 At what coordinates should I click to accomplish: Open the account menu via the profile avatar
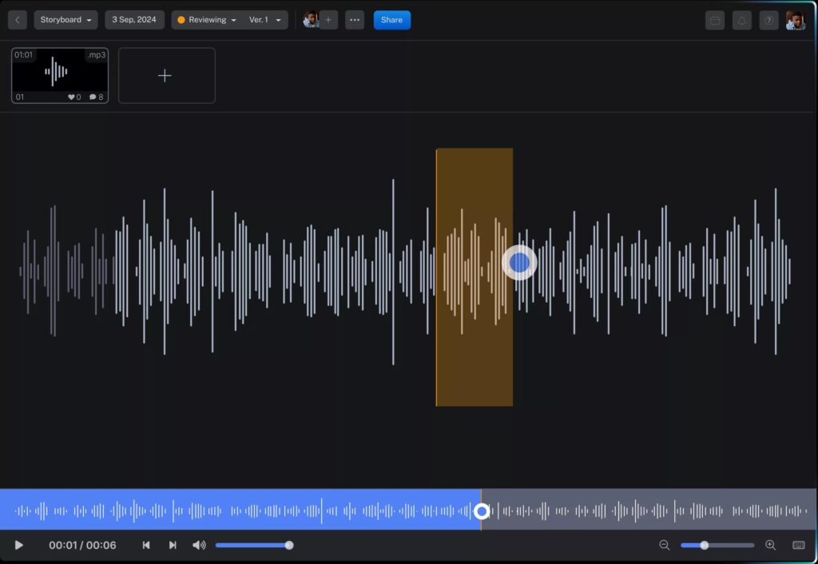click(x=796, y=19)
